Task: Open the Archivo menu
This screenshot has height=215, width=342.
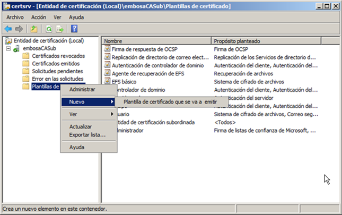Action: pos(15,17)
